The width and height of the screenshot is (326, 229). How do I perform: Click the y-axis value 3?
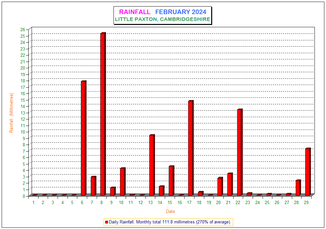coord(24,177)
